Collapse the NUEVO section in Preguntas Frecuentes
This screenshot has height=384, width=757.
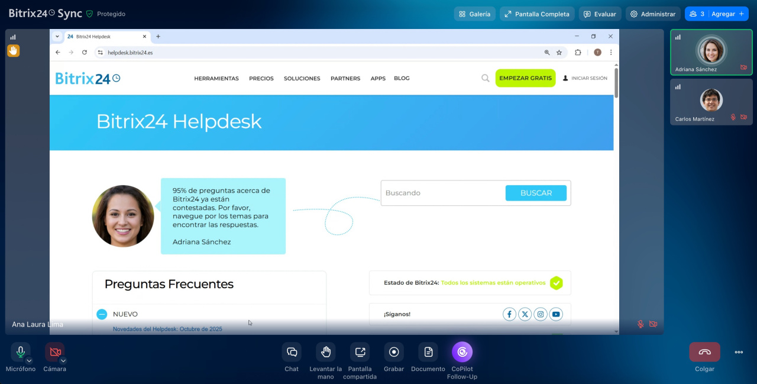[102, 314]
